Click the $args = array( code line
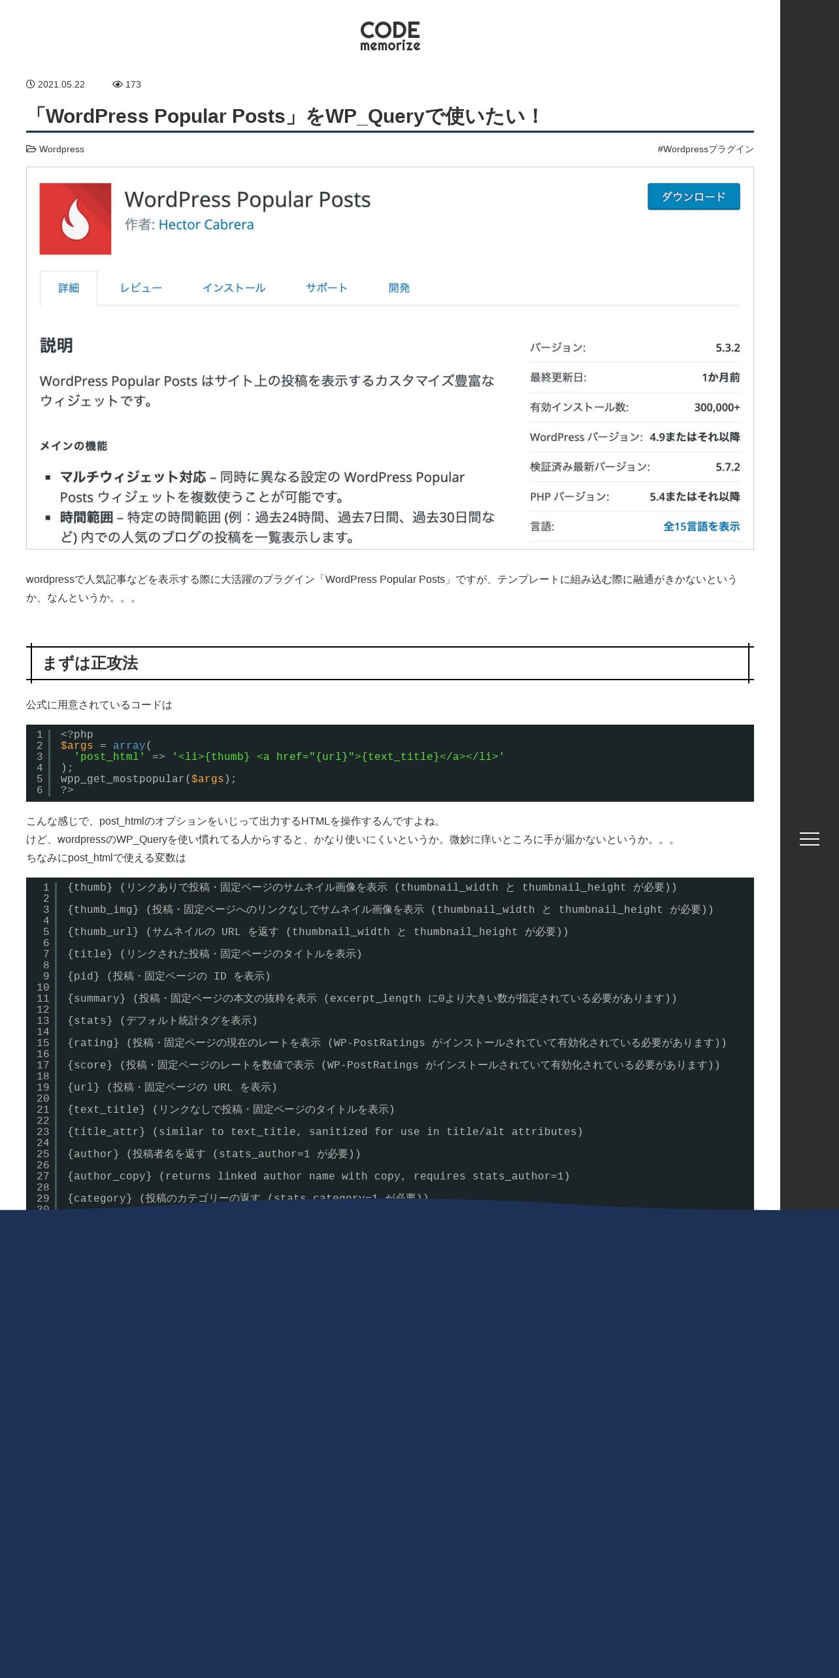The height and width of the screenshot is (1678, 839). [106, 746]
